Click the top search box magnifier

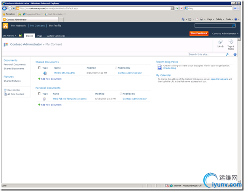233,26
